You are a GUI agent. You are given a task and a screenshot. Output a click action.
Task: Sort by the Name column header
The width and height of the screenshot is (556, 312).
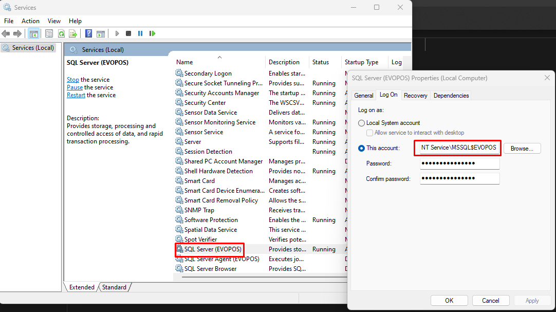[x=219, y=62]
